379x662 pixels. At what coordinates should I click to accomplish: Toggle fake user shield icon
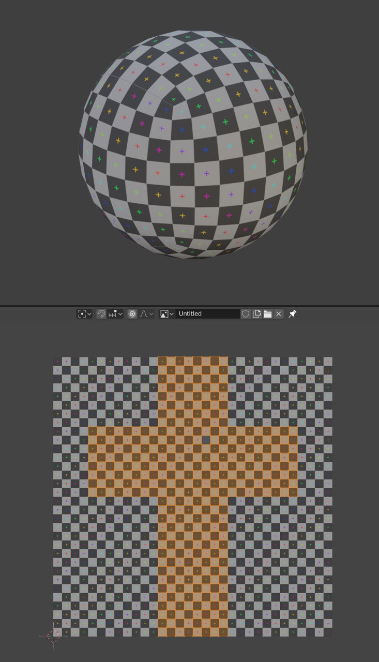point(246,314)
